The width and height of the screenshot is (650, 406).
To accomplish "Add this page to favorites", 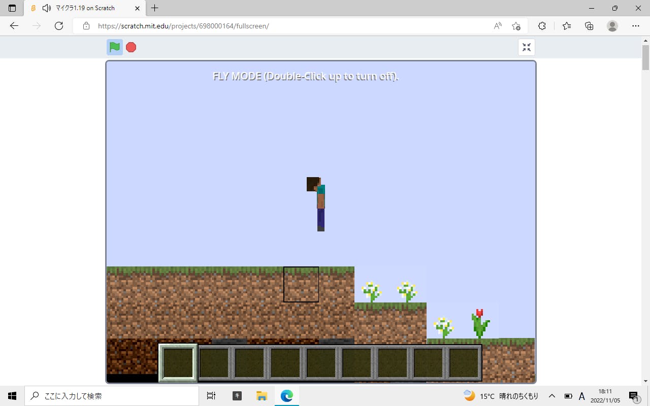I will (516, 26).
